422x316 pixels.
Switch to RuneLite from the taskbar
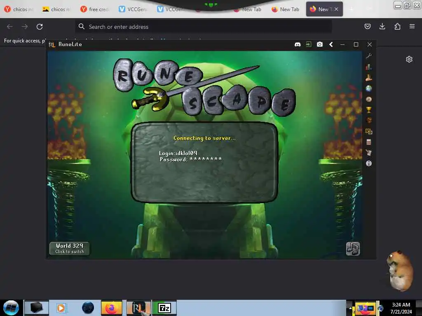138,308
